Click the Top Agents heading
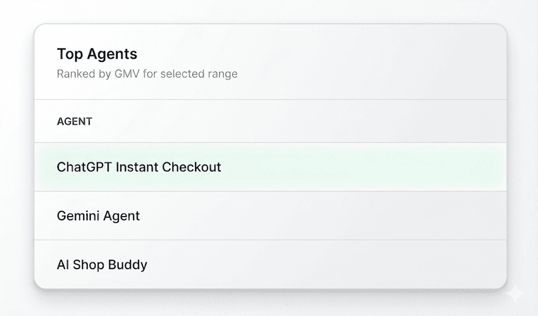 97,54
